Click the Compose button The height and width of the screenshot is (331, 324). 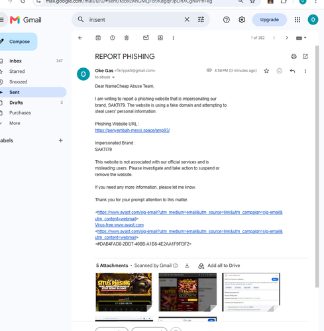(x=19, y=42)
